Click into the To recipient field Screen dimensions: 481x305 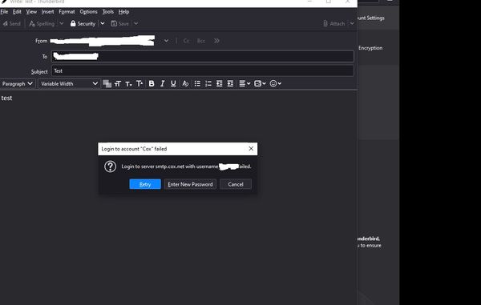point(203,56)
